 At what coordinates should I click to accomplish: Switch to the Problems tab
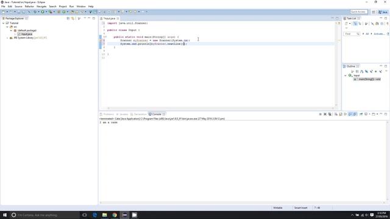[107, 114]
